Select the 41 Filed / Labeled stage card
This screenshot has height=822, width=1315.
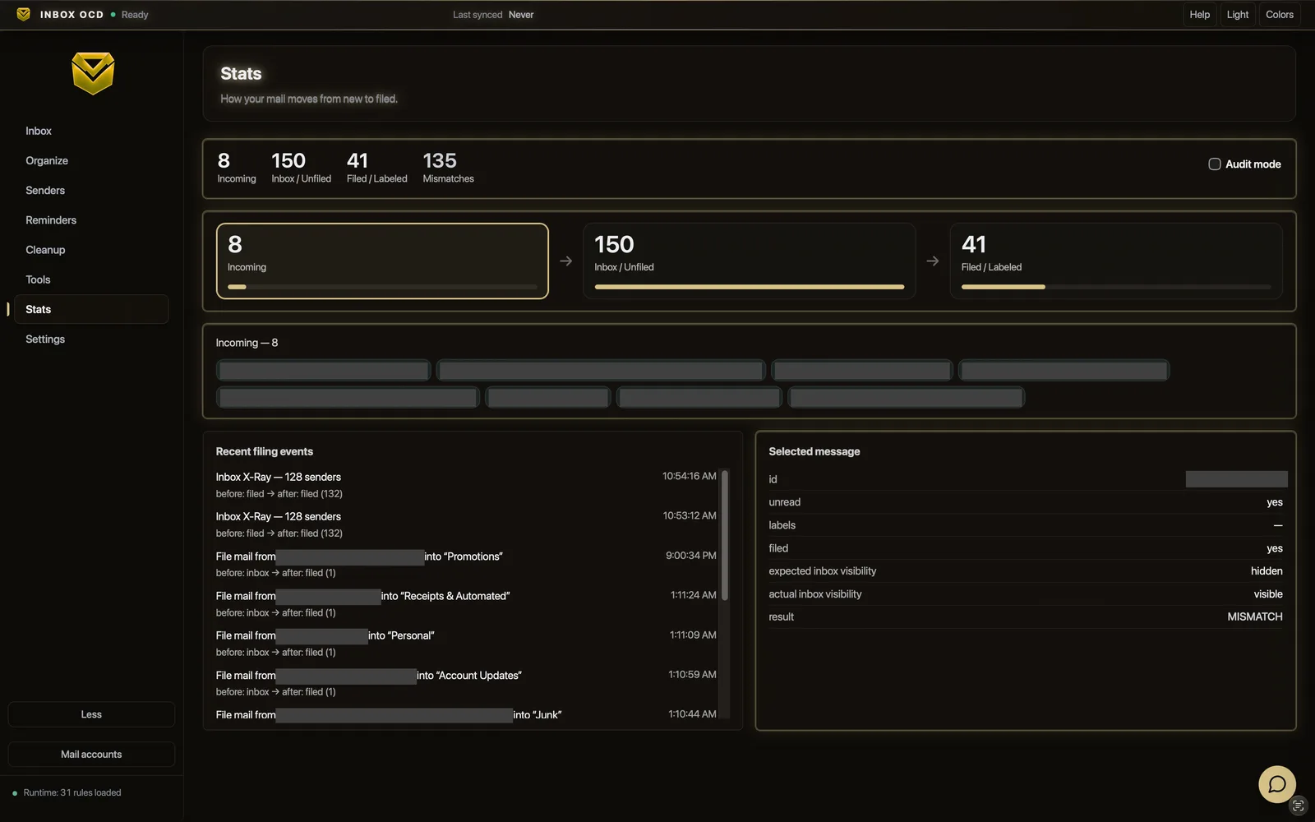click(1116, 261)
